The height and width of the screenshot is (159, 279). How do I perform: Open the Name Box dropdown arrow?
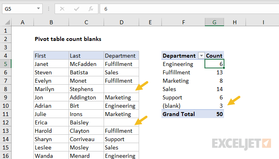(38, 8)
